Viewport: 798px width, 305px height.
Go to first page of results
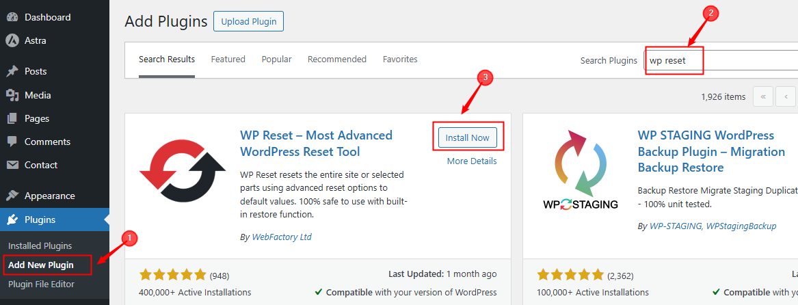point(763,96)
